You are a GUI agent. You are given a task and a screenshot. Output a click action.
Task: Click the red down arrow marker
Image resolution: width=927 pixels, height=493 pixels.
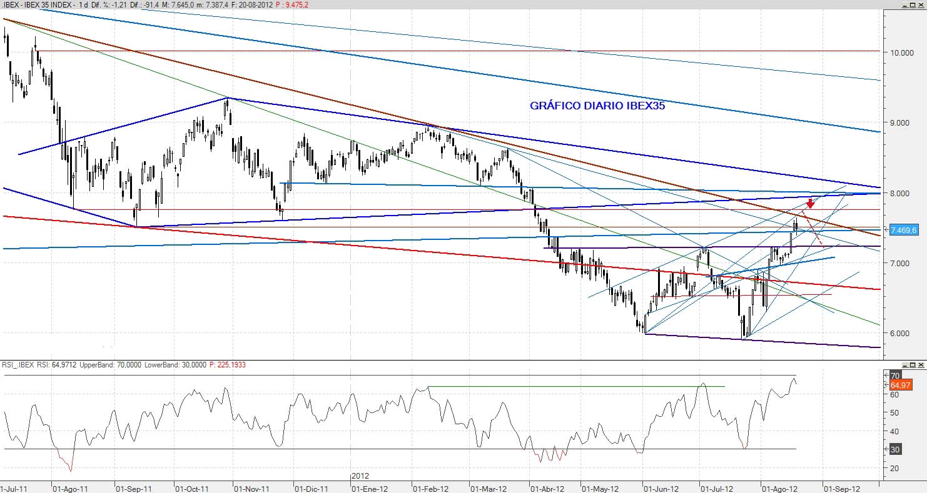pyautogui.click(x=810, y=203)
